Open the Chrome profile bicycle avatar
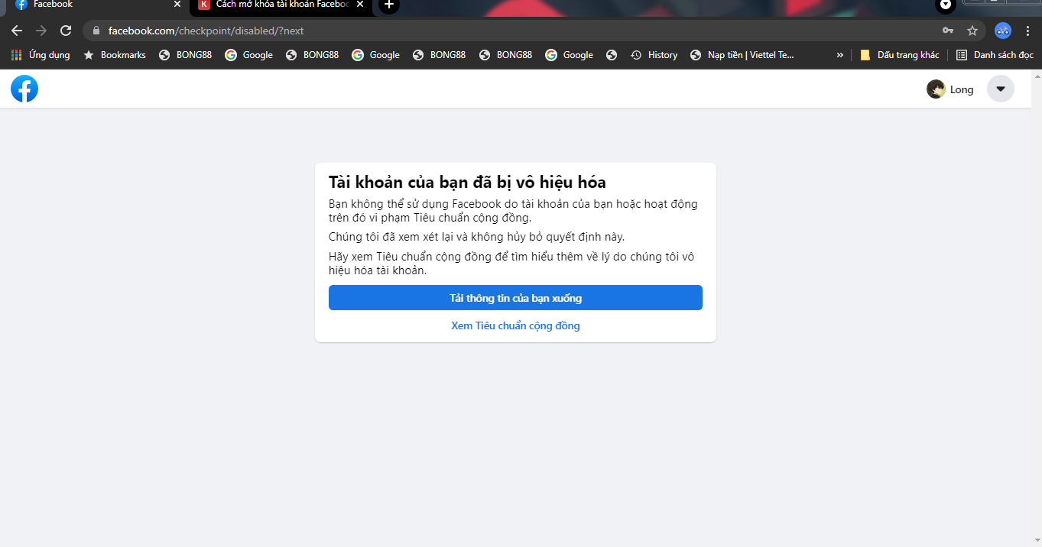This screenshot has width=1042, height=547. point(1003,31)
